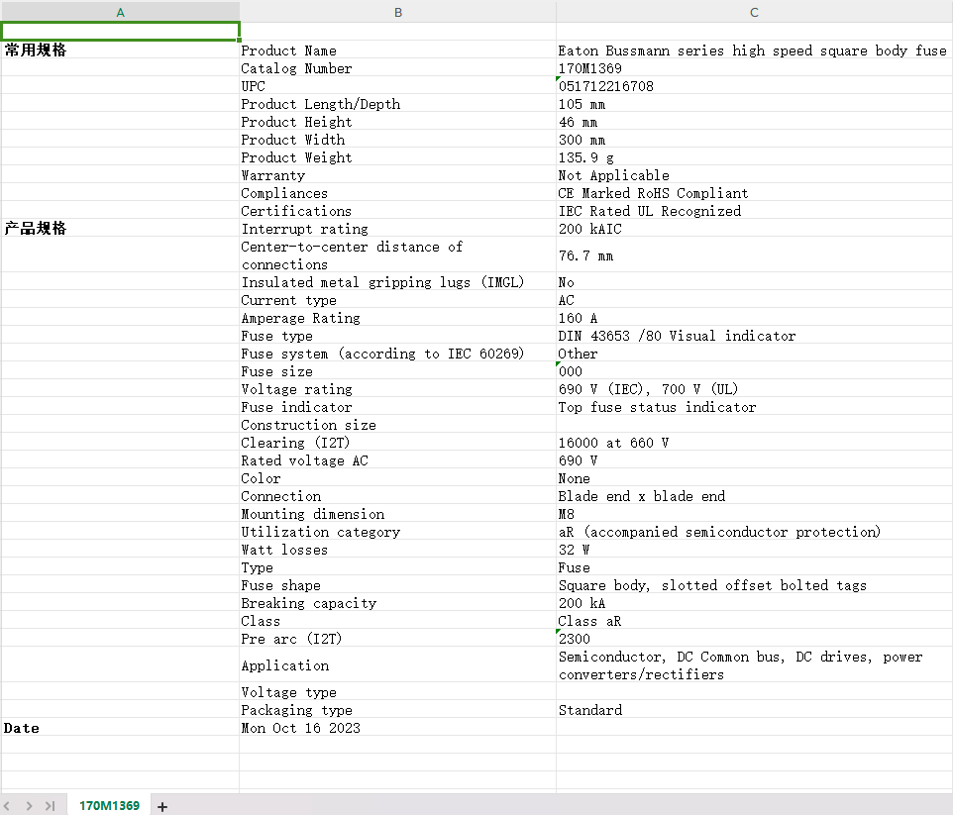Viewport: 953px width, 815px height.
Task: Select Center-to-center distance of connections cell
Action: point(397,255)
